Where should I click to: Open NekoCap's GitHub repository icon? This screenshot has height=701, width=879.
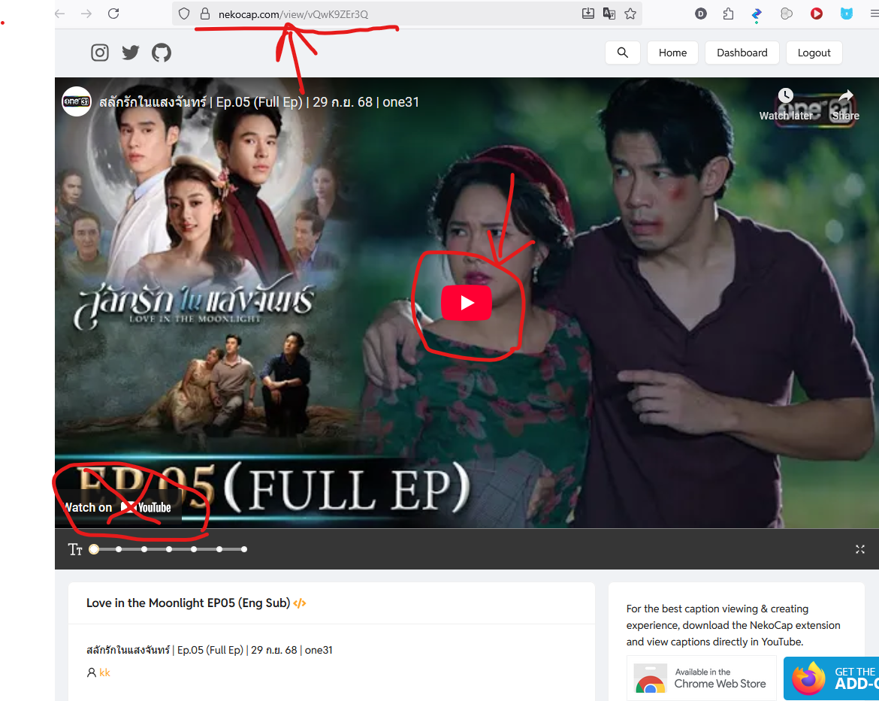click(162, 53)
